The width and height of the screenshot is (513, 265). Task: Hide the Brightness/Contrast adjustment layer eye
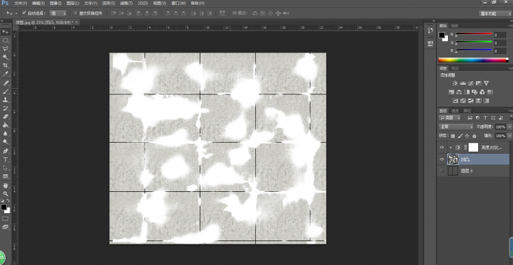tap(442, 148)
